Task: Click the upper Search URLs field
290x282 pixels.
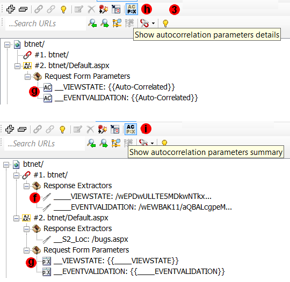Action: [46, 24]
